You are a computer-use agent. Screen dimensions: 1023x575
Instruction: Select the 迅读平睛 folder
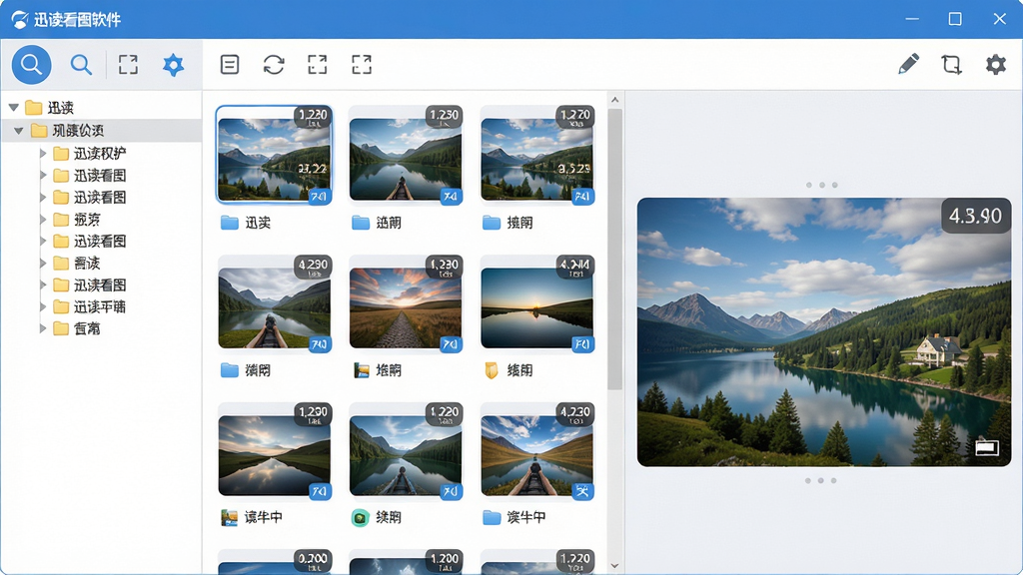point(89,306)
